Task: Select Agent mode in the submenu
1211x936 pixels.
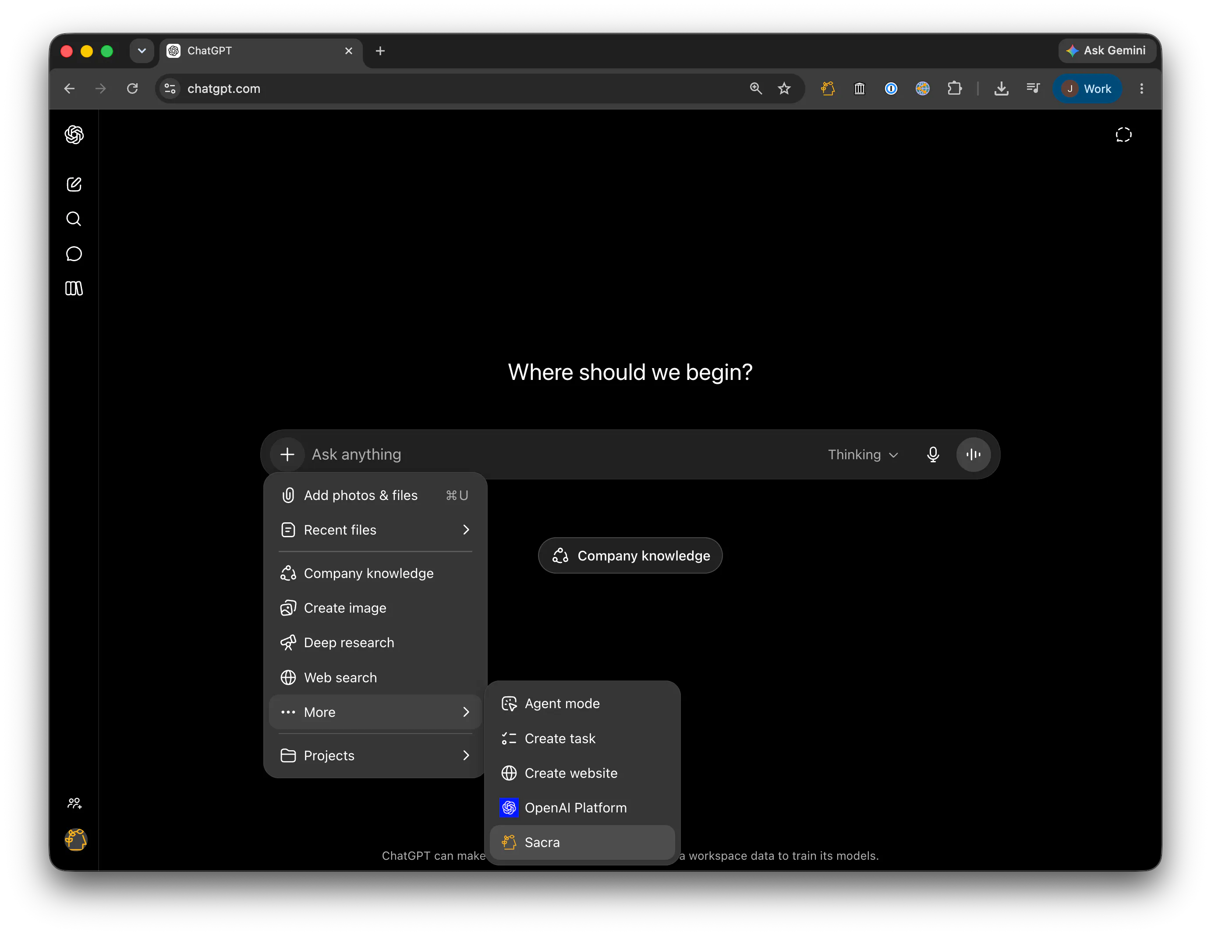Action: pyautogui.click(x=582, y=704)
